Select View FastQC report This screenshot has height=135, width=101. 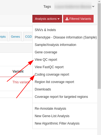[49, 67]
